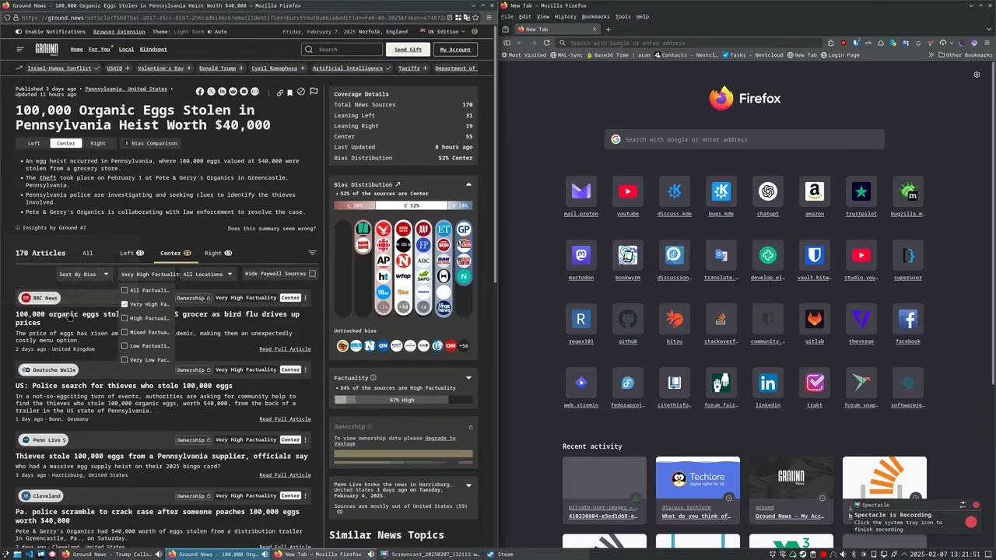Image resolution: width=996 pixels, height=560 pixels.
Task: Open the History menu in New Tab window
Action: (566, 16)
